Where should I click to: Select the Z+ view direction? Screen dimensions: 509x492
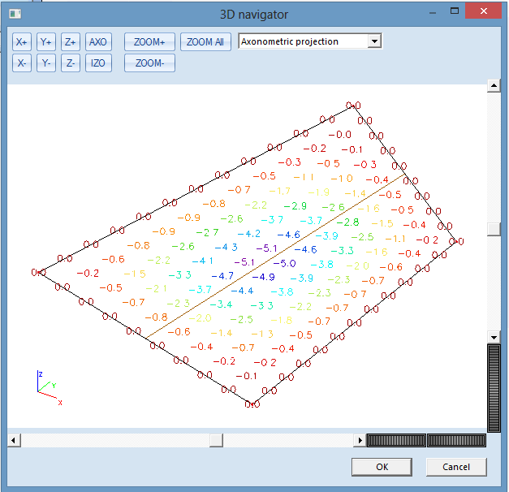point(71,42)
